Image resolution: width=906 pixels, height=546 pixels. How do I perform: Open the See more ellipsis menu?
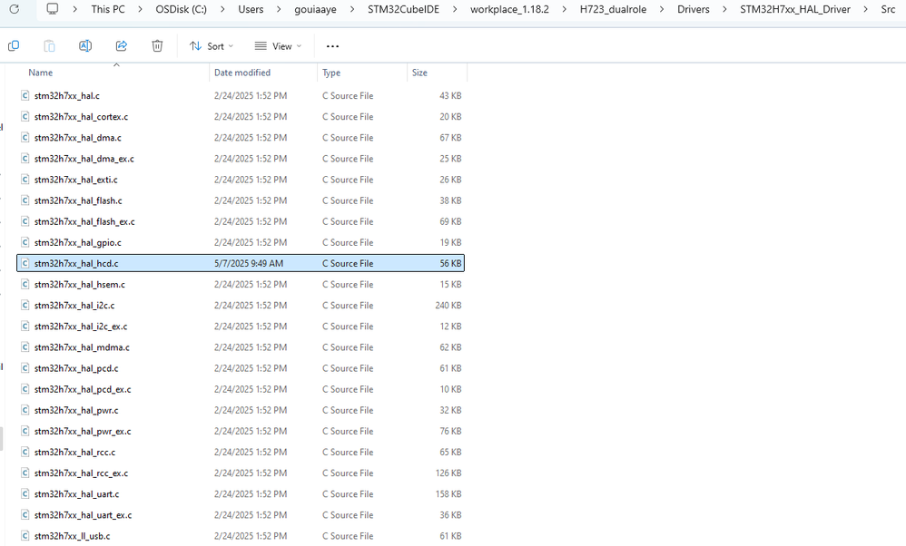pyautogui.click(x=333, y=46)
